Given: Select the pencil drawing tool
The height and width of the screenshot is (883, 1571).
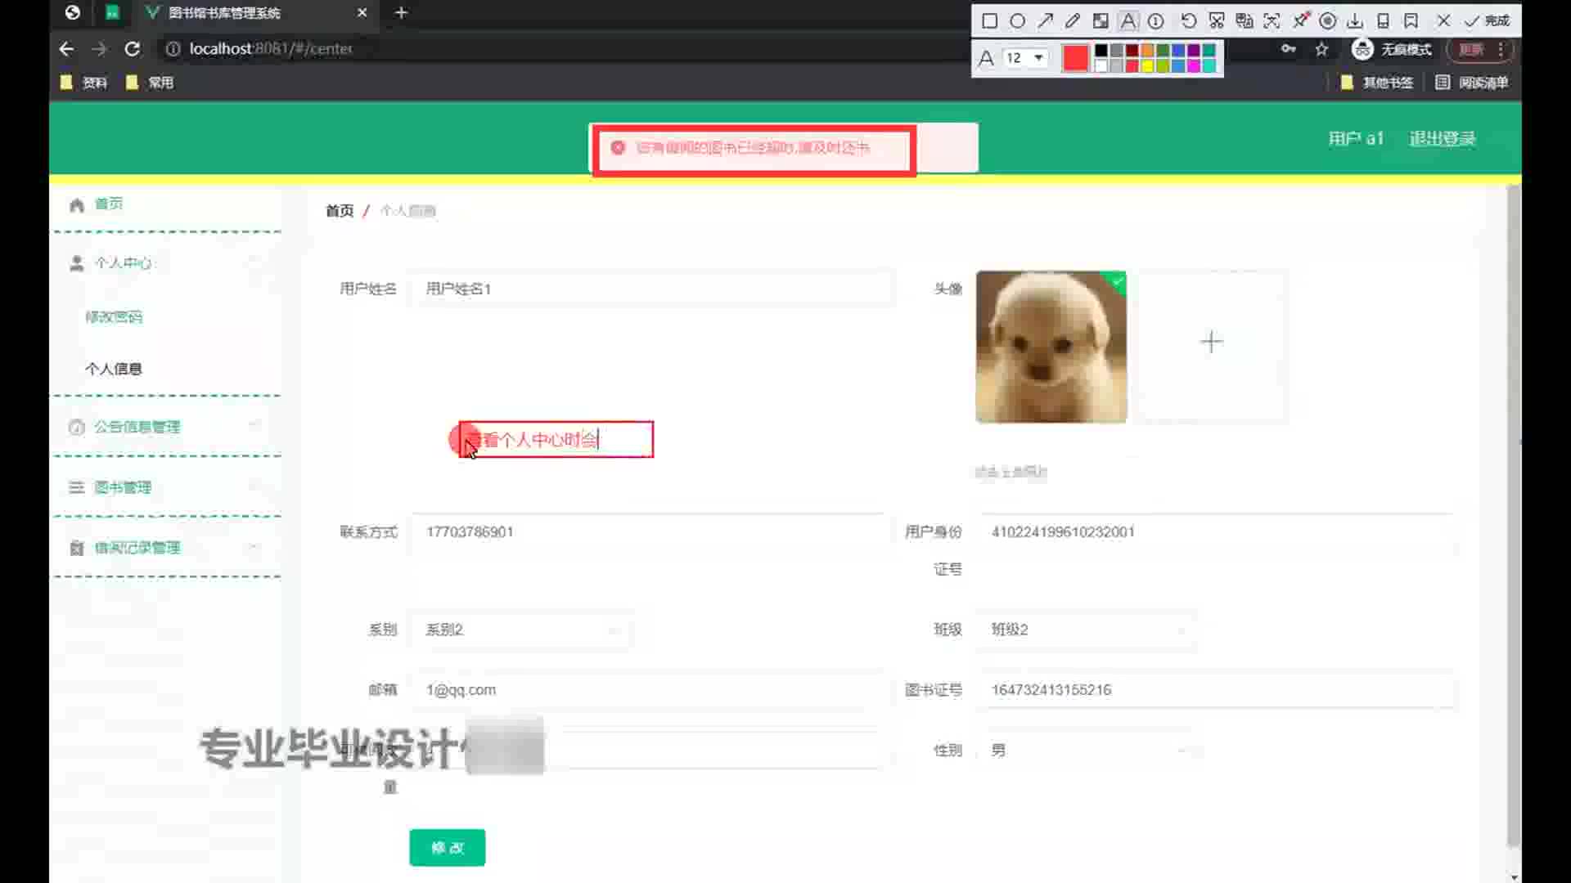Looking at the screenshot, I should click(x=1073, y=21).
